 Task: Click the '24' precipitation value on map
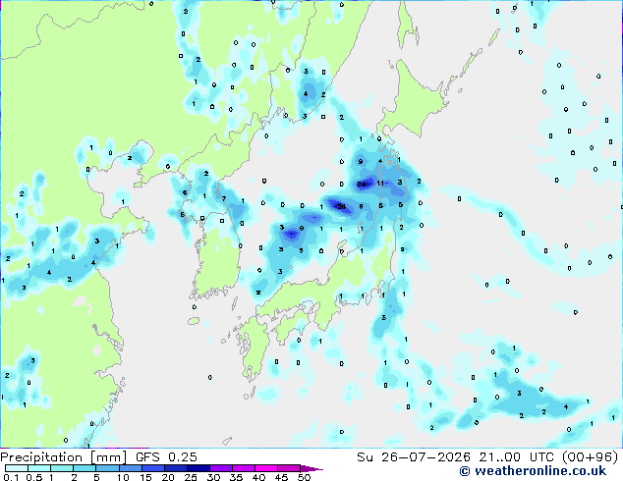(x=362, y=185)
